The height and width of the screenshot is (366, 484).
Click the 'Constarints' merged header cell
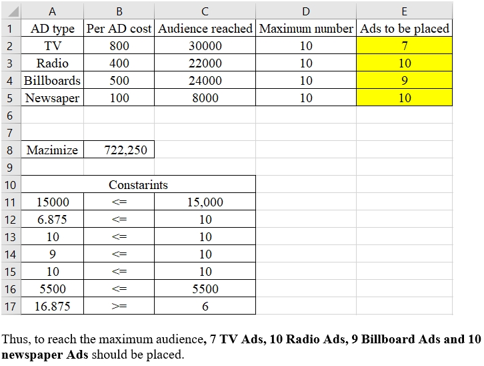pos(138,185)
